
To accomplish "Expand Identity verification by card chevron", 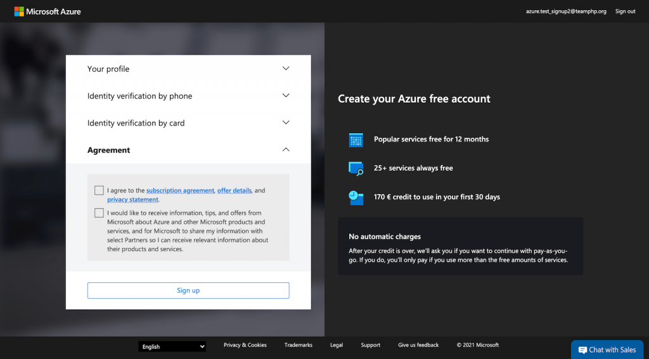I will pos(286,122).
